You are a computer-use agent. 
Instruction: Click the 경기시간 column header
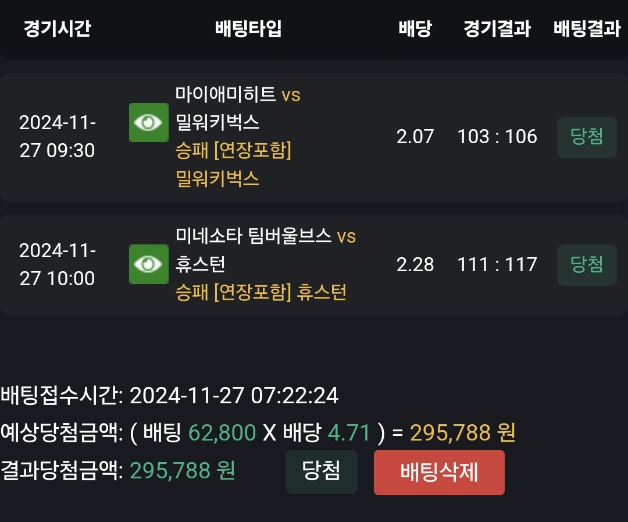pos(57,29)
